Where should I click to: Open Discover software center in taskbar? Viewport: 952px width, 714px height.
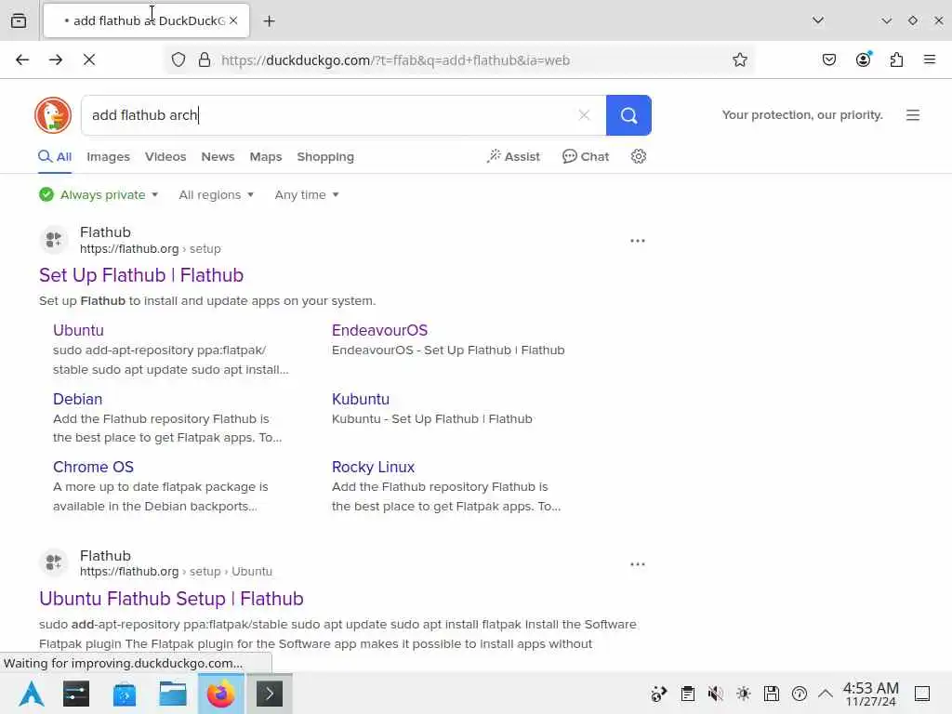(125, 694)
